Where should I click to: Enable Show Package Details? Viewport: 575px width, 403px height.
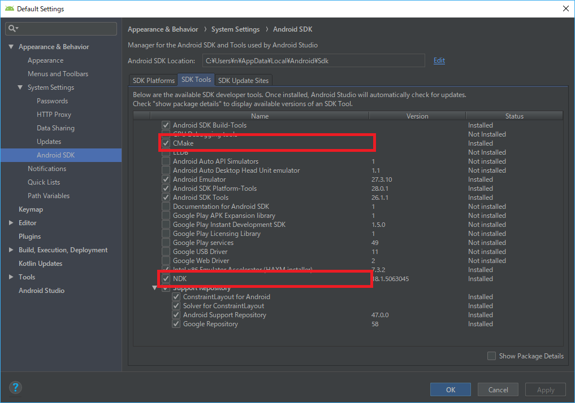click(491, 356)
